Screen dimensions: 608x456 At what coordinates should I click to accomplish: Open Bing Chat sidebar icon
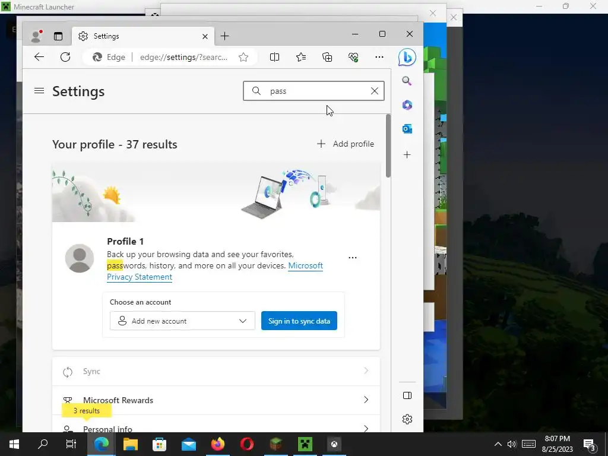pyautogui.click(x=407, y=58)
